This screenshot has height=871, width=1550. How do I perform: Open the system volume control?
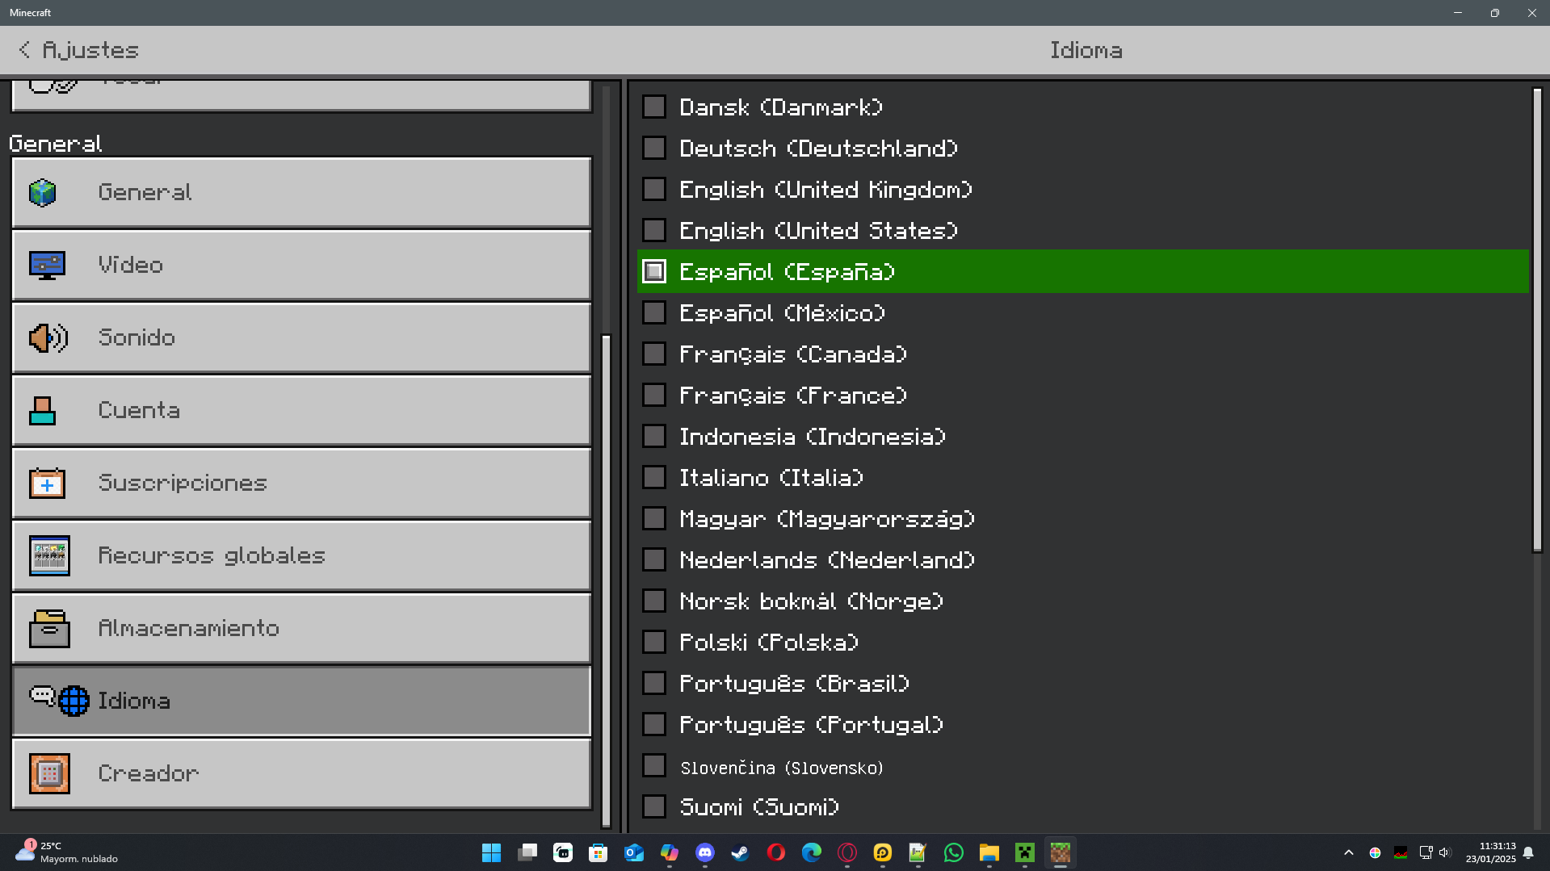click(1445, 852)
